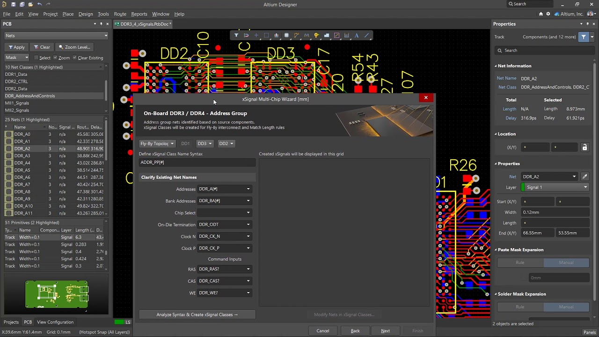
Task: Pin the Properties panel with pushpin icon
Action: pos(588,24)
